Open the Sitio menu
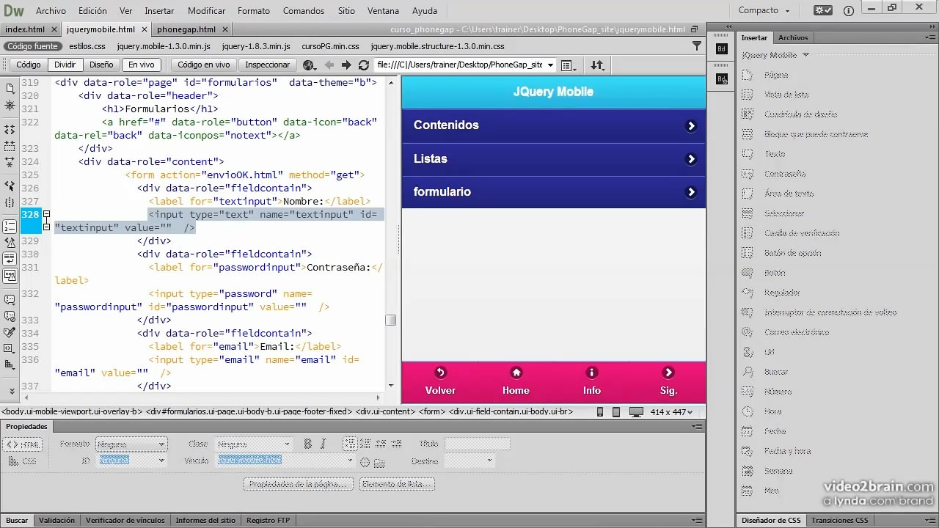The image size is (939, 528). point(346,11)
